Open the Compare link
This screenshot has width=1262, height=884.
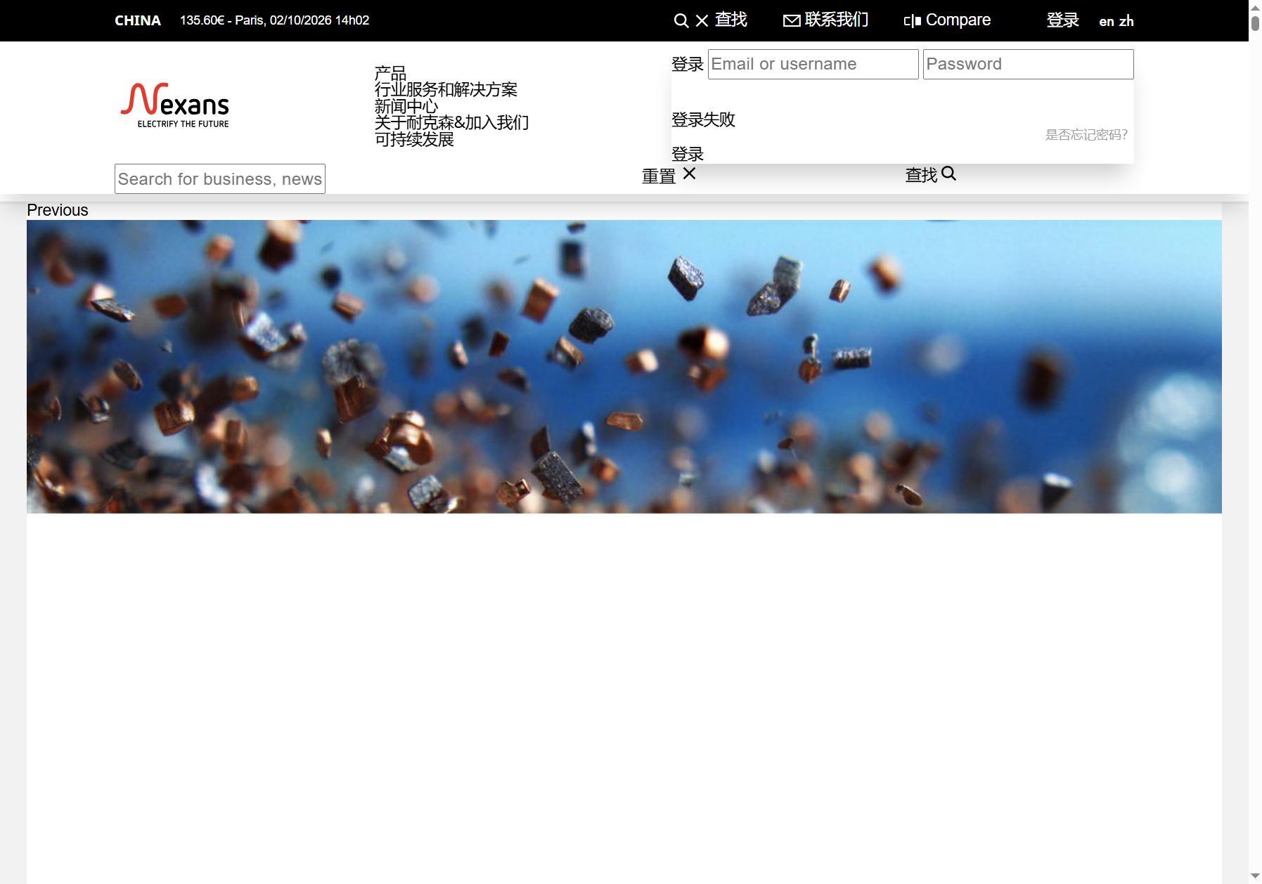point(958,20)
